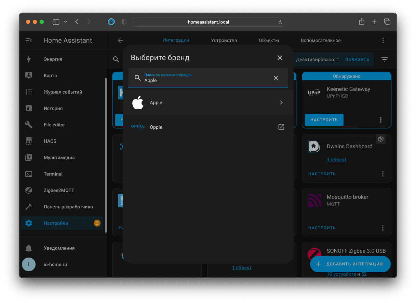Image resolution: width=416 pixels, height=303 pixels.
Task: Open Zigbee2MQTT panel
Action: point(62,190)
